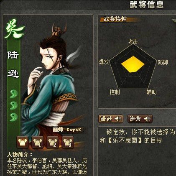Show the 连营 skill description

135,119
